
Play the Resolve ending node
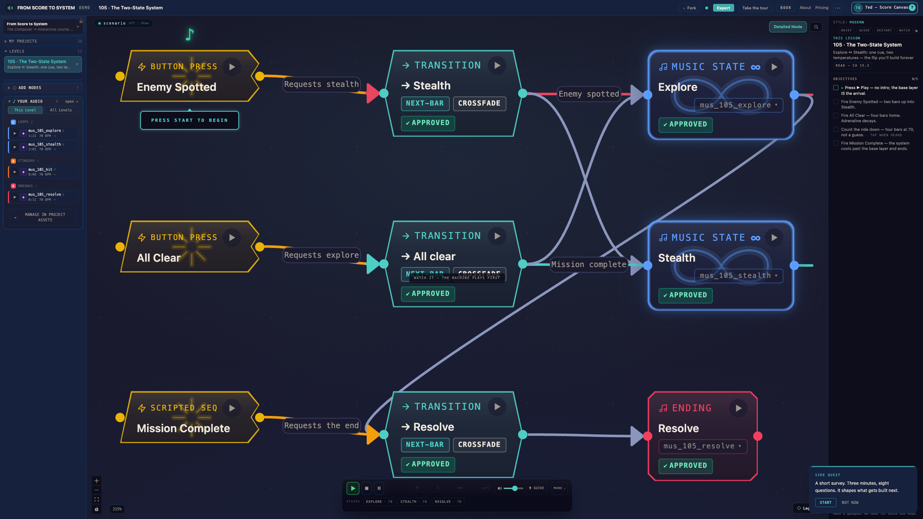coord(738,408)
